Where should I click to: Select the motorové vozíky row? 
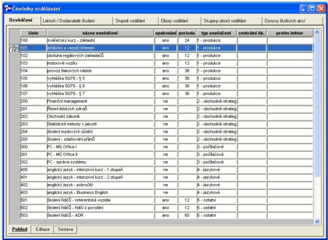click(x=166, y=63)
